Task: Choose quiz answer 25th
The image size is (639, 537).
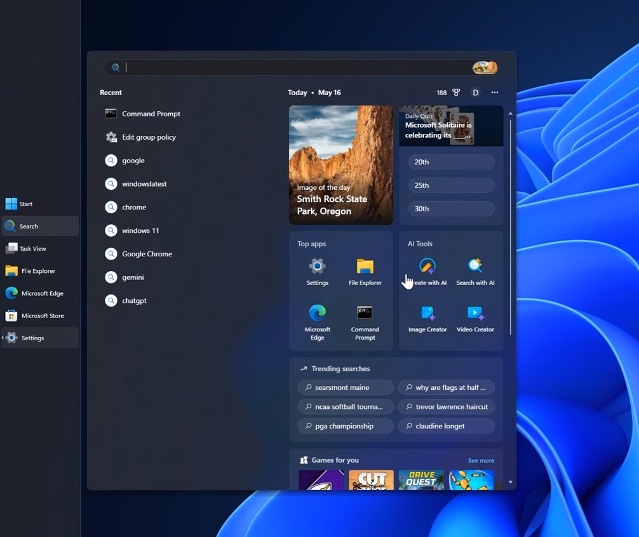Action: tap(451, 185)
